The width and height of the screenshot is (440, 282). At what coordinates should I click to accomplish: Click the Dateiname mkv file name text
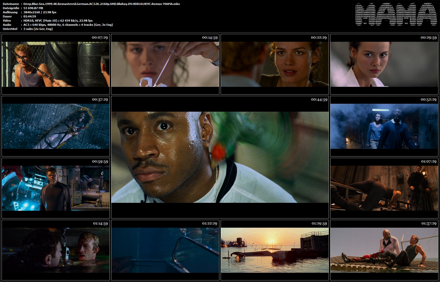tap(102, 4)
